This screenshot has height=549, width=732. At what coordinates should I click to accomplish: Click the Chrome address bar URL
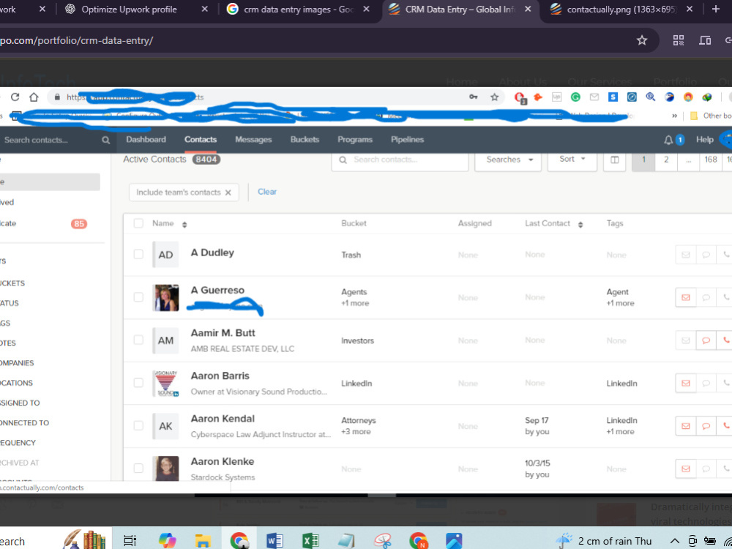(77, 40)
